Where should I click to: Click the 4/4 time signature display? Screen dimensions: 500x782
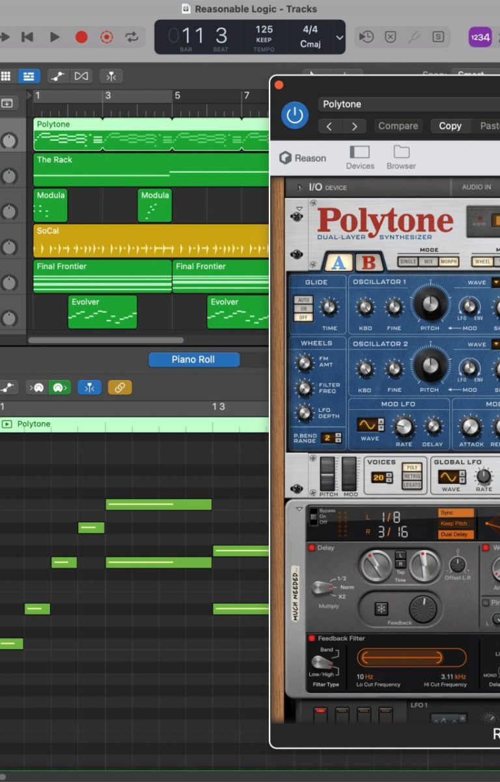pos(311,29)
